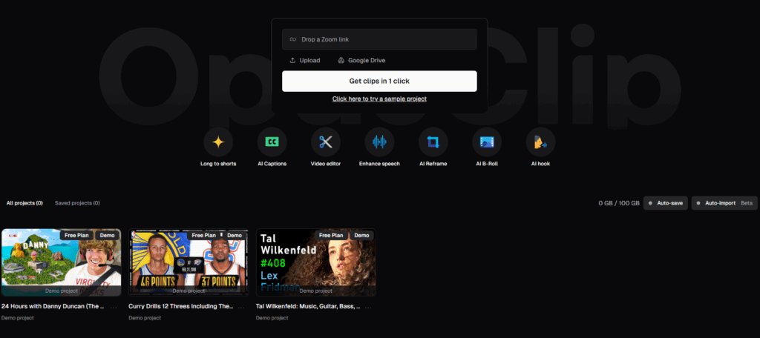Select the AI Captions tool
The image size is (760, 338).
tap(272, 142)
